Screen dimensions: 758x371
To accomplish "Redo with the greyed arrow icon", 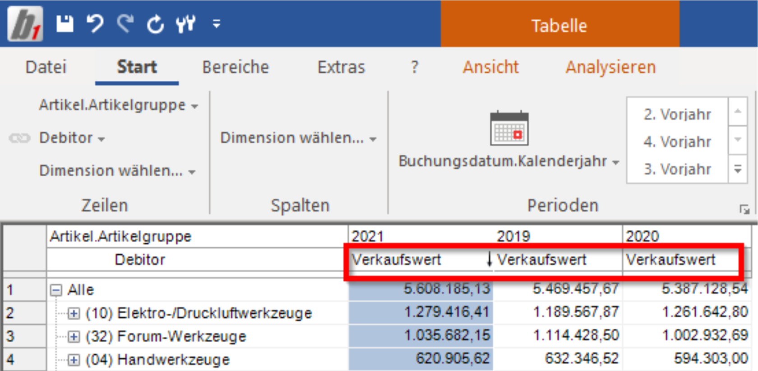I will pos(125,24).
